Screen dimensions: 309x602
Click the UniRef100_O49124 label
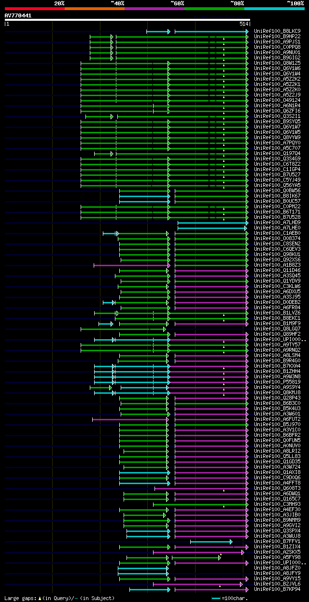tap(277, 100)
